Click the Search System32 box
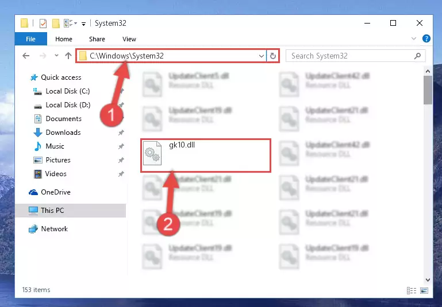This screenshot has height=307, width=442. (x=355, y=56)
